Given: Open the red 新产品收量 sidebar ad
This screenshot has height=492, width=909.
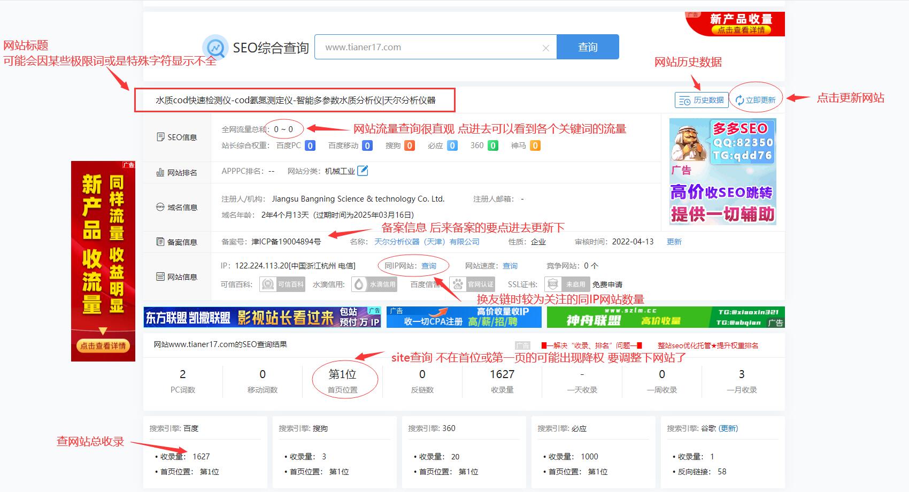Looking at the screenshot, I should coord(103,261).
